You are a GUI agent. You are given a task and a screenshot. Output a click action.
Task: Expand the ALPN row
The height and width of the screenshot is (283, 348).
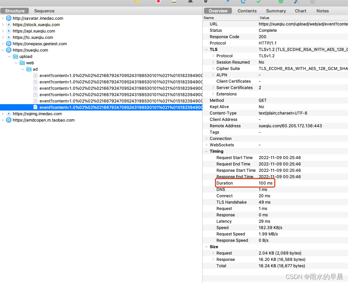pyautogui.click(x=213, y=75)
